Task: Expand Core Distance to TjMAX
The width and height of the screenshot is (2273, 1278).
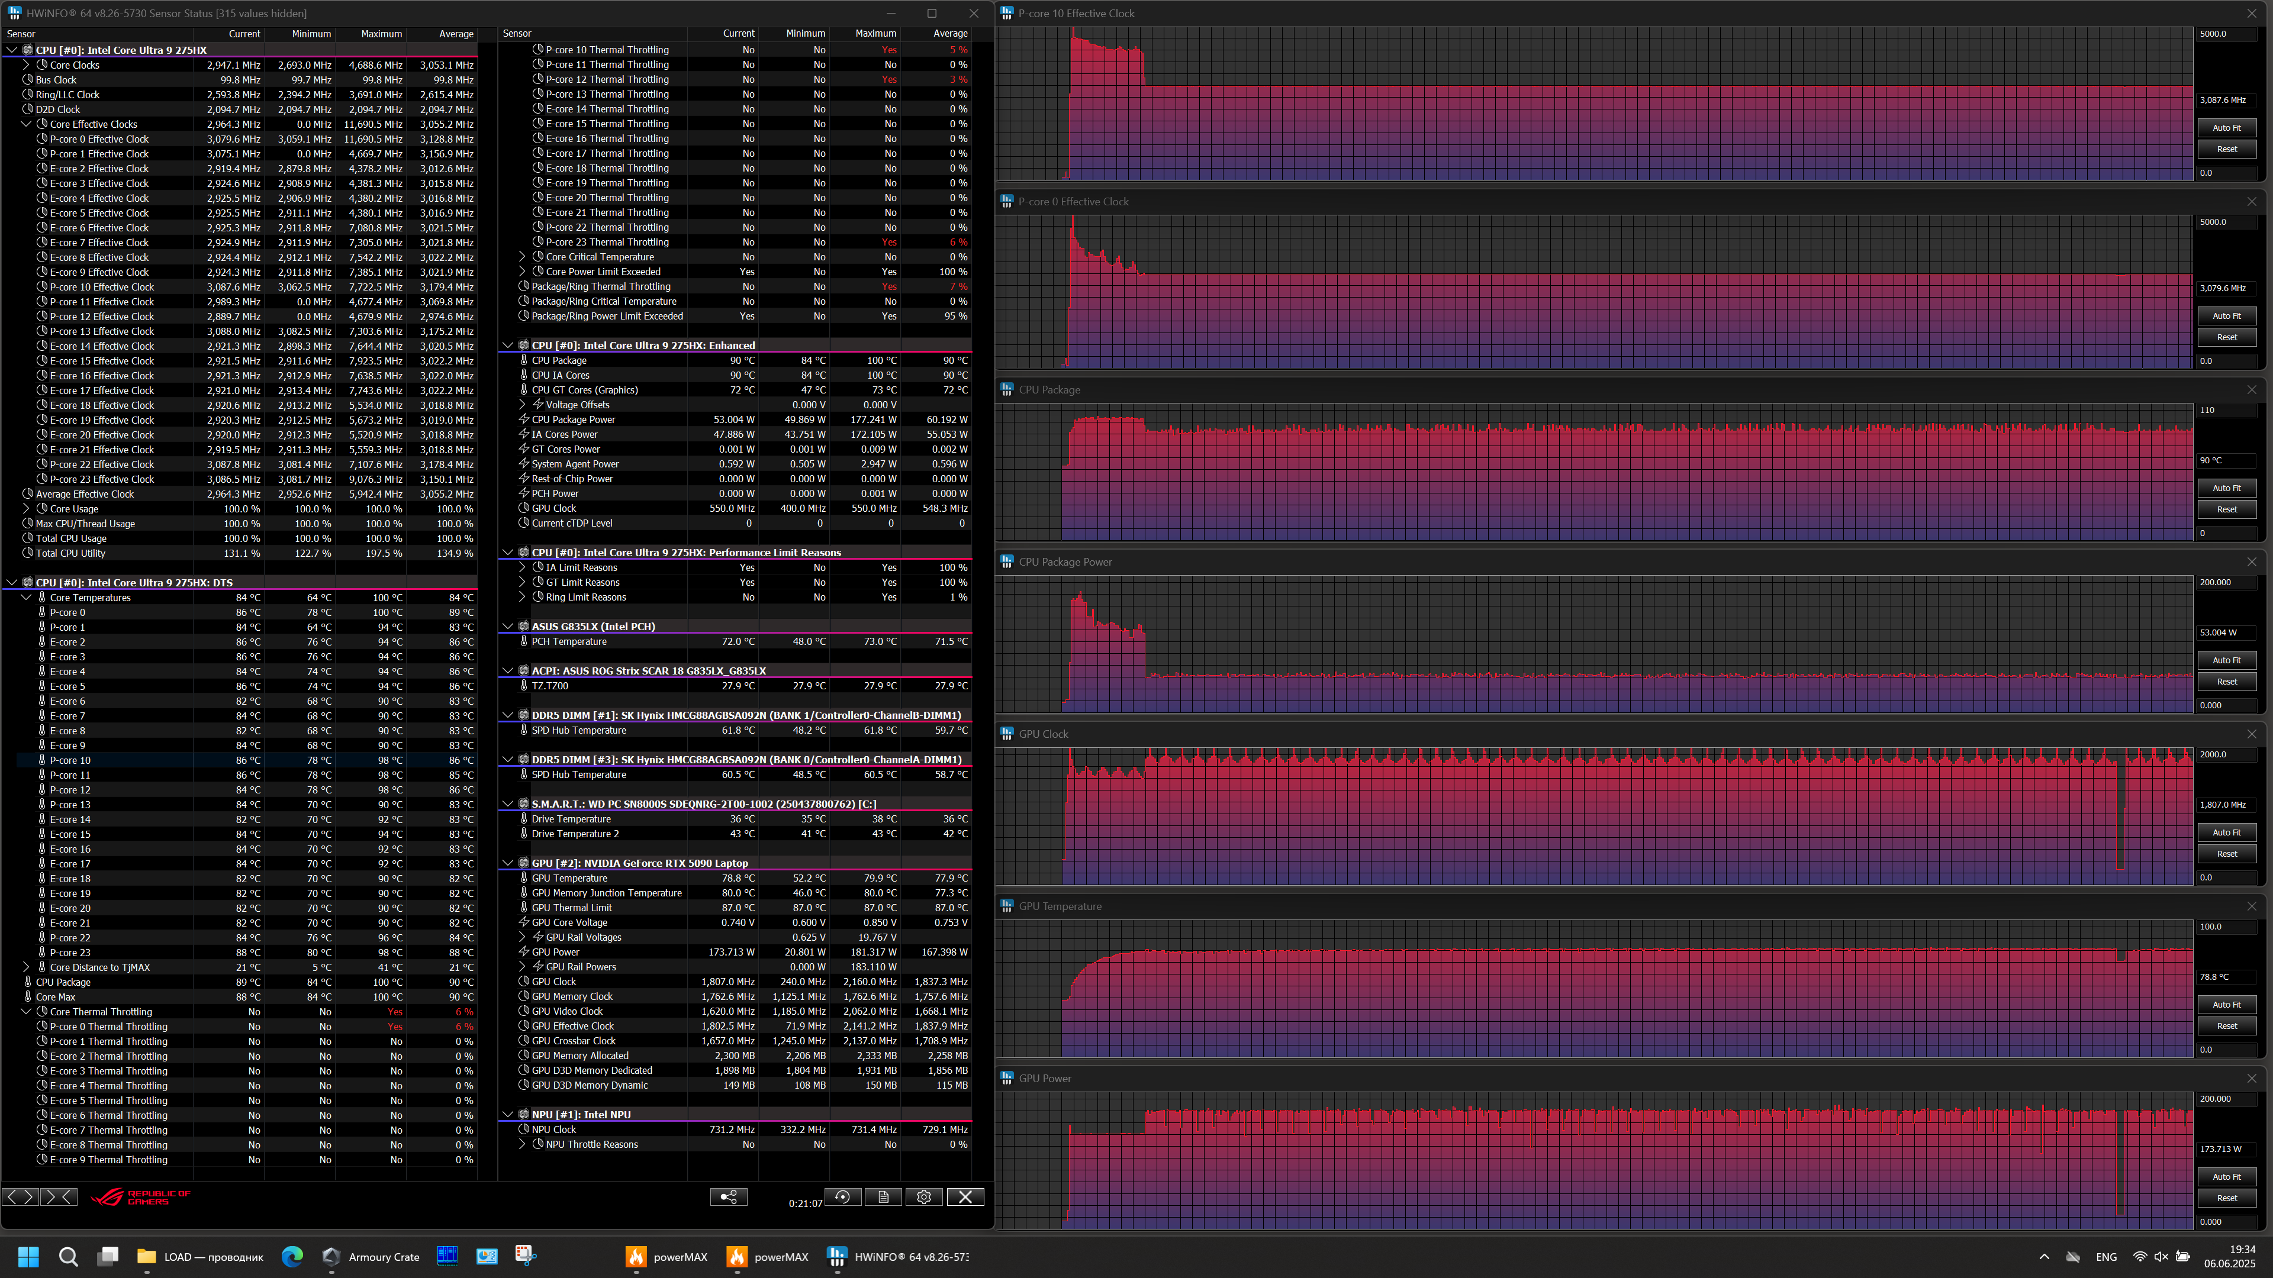Action: click(x=27, y=967)
